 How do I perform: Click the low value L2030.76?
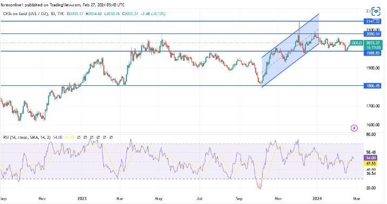click(112, 14)
